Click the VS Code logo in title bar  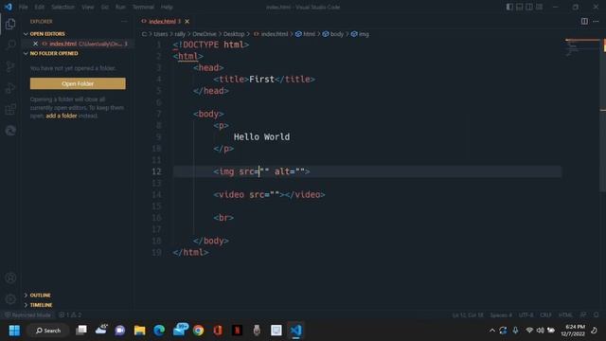click(9, 7)
